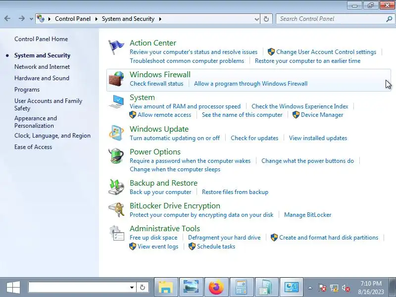Expand the arrow after System and Security breadcrumb

pos(160,19)
